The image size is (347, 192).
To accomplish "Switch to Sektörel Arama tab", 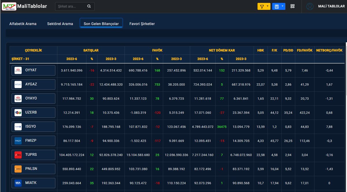I will 60,24.
